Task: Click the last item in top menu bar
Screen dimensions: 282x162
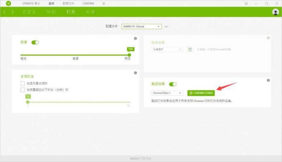Action: [x=104, y=3]
